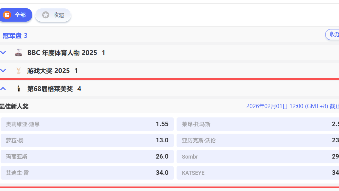
Task: Switch to the 全部 tab
Action: tap(16, 14)
